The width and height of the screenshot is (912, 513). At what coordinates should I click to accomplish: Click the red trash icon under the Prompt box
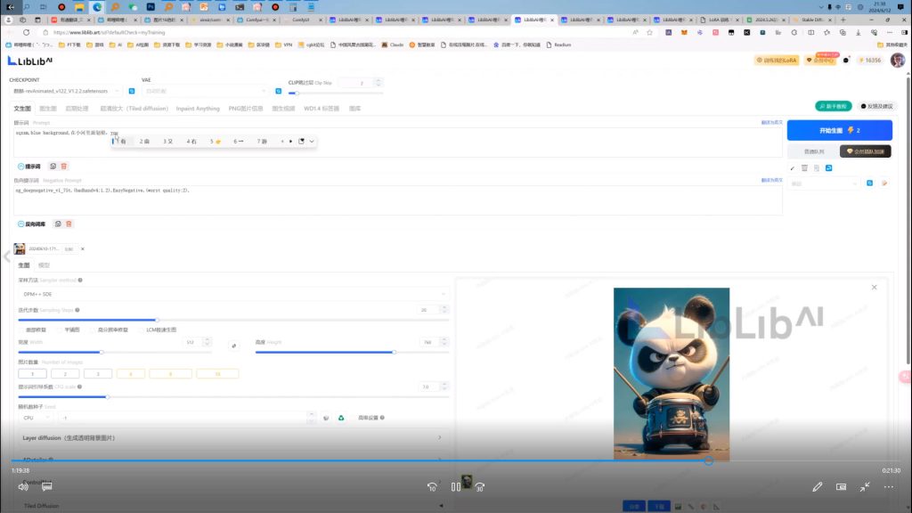point(64,167)
